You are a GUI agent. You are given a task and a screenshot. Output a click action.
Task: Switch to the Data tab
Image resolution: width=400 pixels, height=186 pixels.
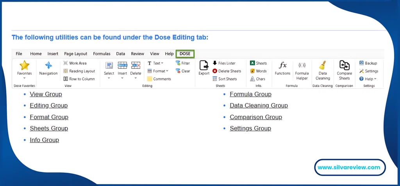(121, 54)
